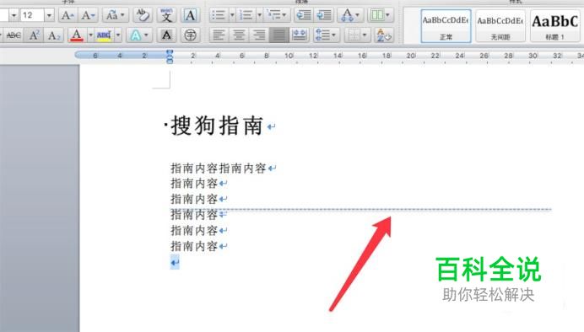584x332 pixels.
Task: Click the font size field showing 12
Action: click(x=32, y=15)
